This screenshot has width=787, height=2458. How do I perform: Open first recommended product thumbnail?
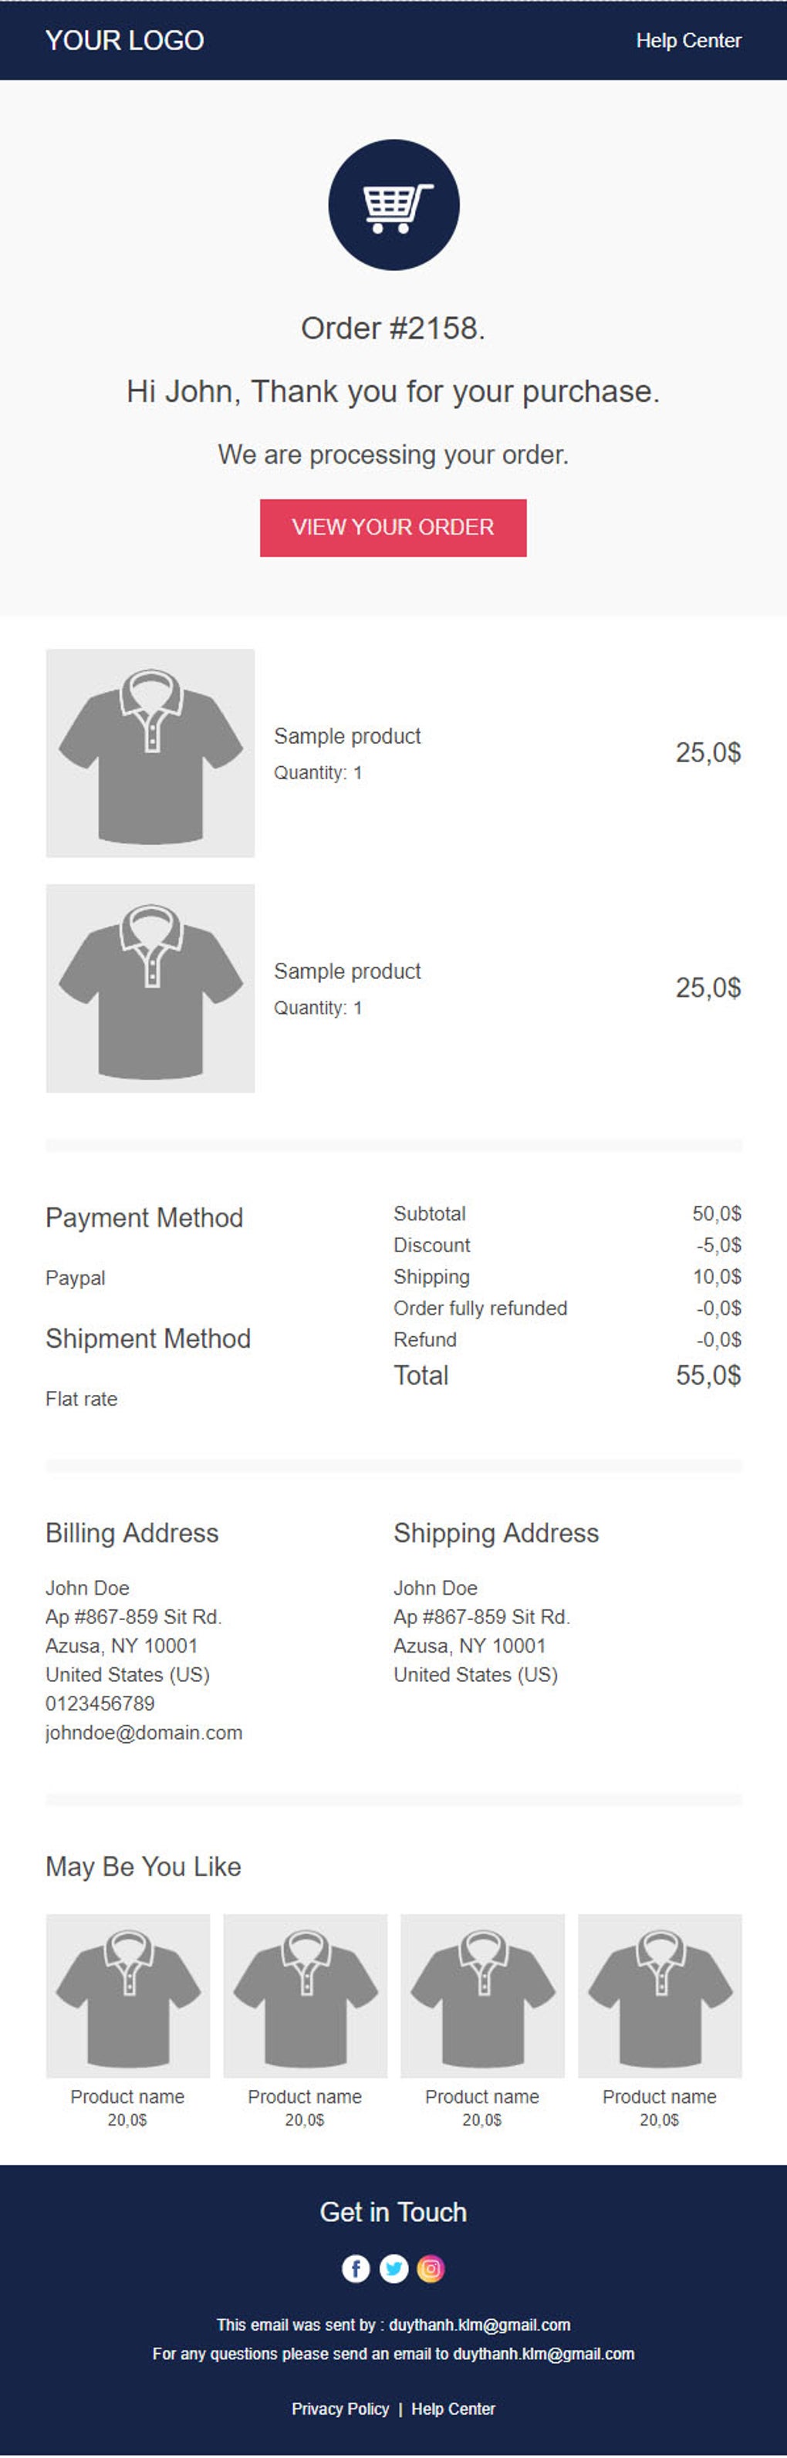point(128,1995)
